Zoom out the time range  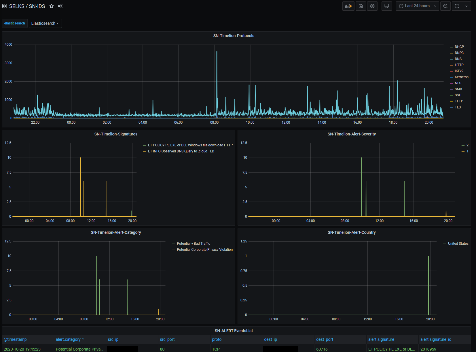(x=445, y=6)
